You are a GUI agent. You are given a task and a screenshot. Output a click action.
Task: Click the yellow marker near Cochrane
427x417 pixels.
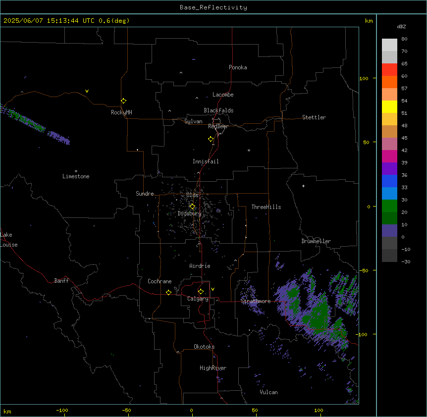tap(168, 292)
